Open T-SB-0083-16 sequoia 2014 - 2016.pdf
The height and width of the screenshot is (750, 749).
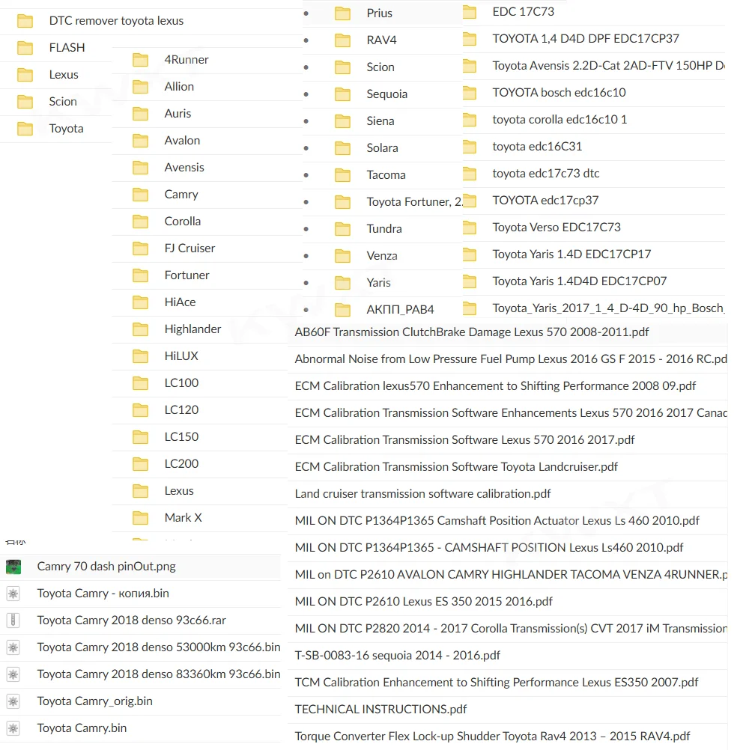397,655
